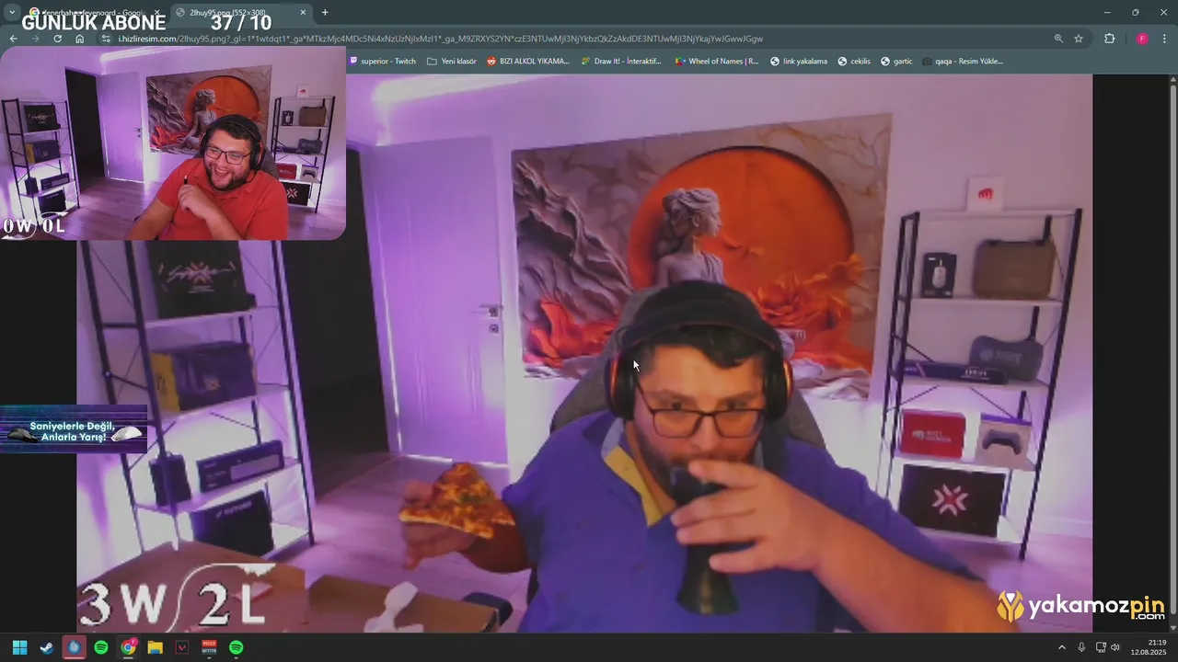The width and height of the screenshot is (1178, 662).
Task: Show hidden system tray icons
Action: (x=1061, y=647)
